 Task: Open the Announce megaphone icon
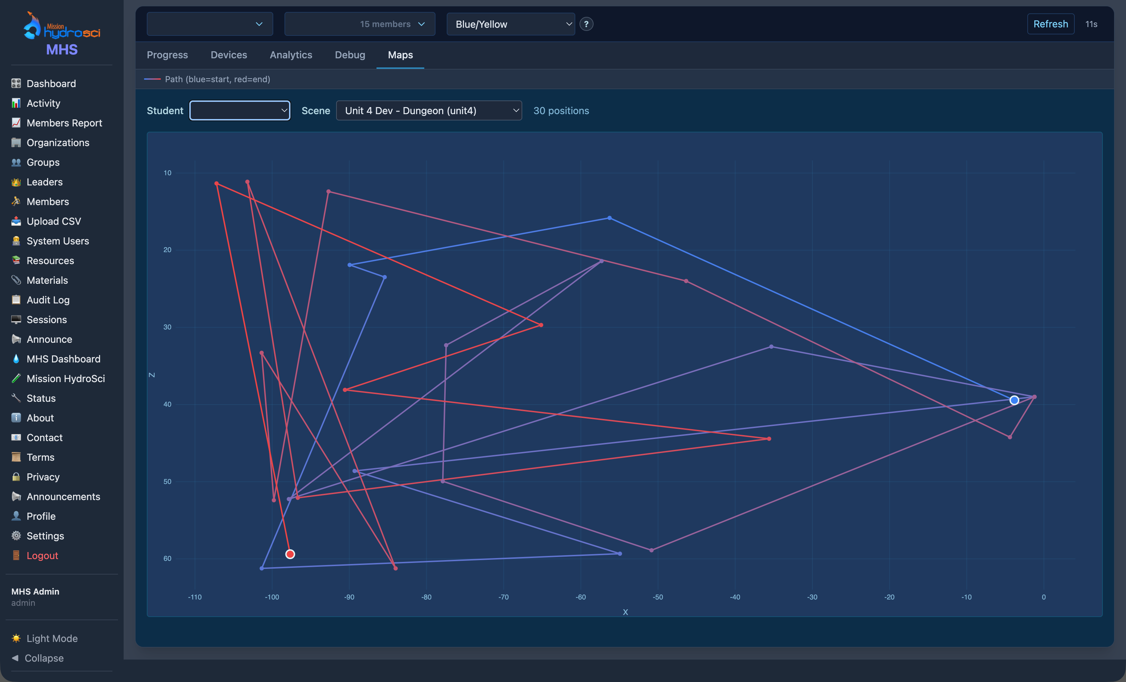point(16,339)
